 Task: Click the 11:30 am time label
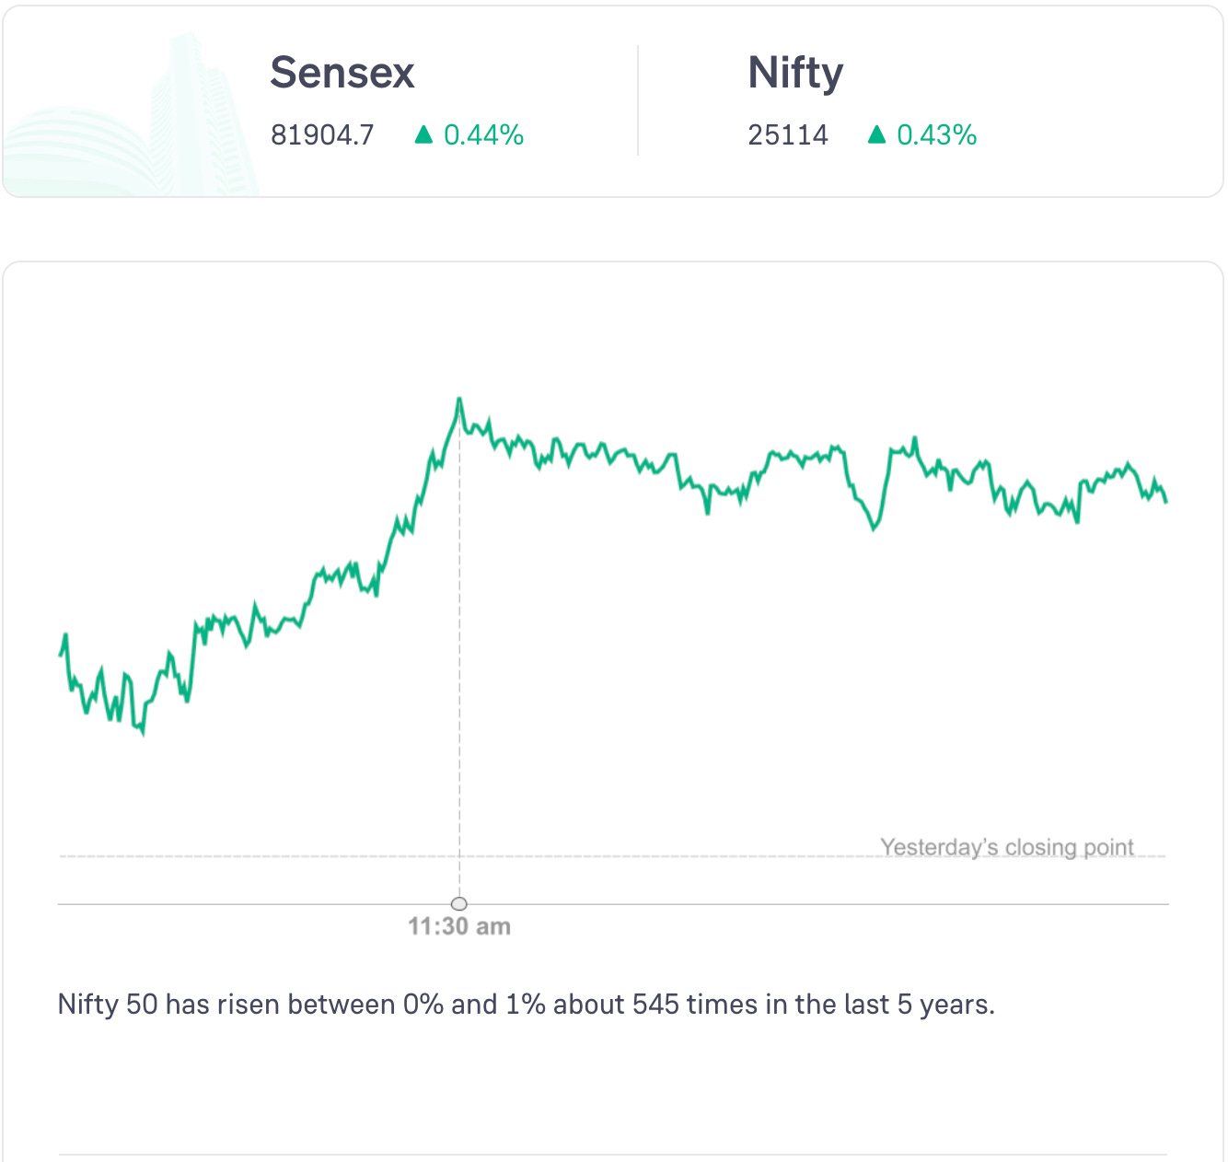click(459, 926)
